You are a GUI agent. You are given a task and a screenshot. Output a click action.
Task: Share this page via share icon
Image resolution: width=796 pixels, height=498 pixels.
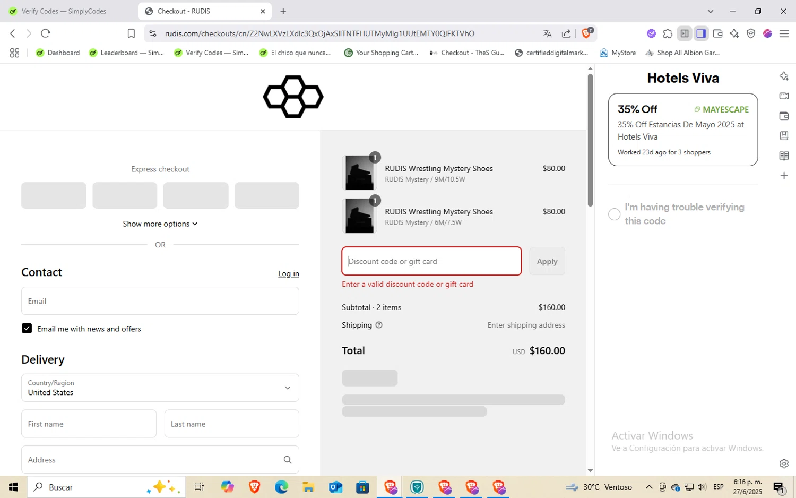pos(566,33)
